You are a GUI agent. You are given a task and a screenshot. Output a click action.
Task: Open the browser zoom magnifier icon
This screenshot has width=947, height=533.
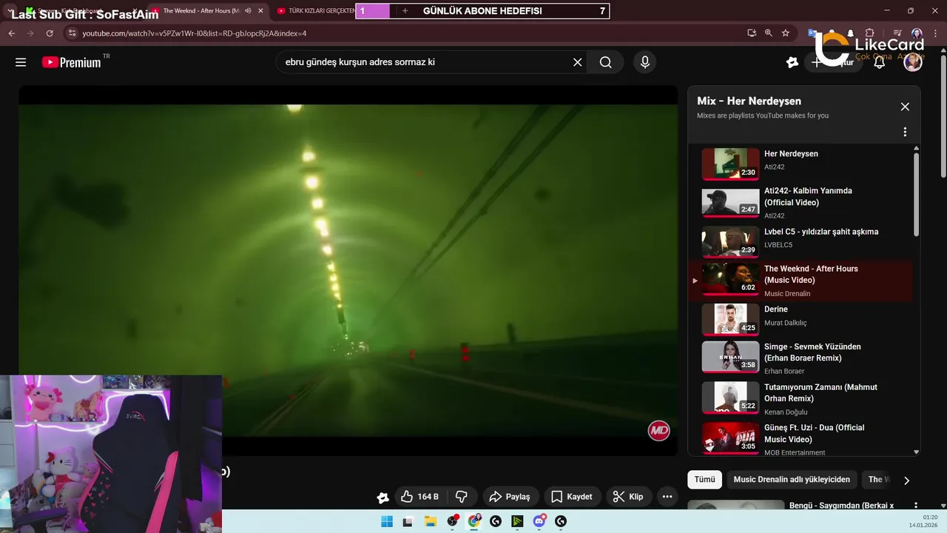[769, 33]
